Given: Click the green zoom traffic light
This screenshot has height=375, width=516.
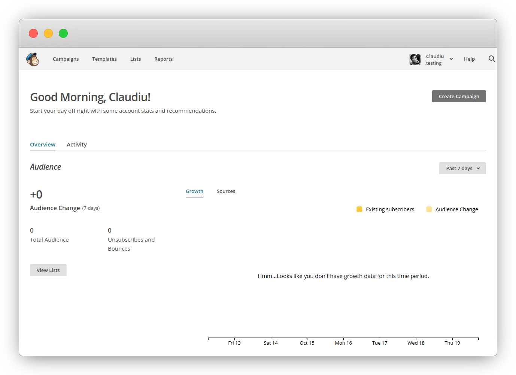Looking at the screenshot, I should (x=63, y=33).
